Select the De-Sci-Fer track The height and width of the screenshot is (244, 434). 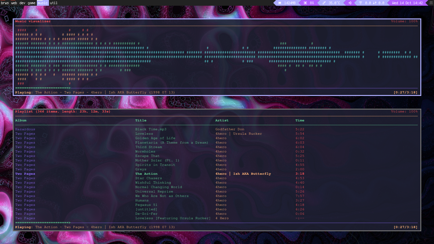[x=146, y=214]
